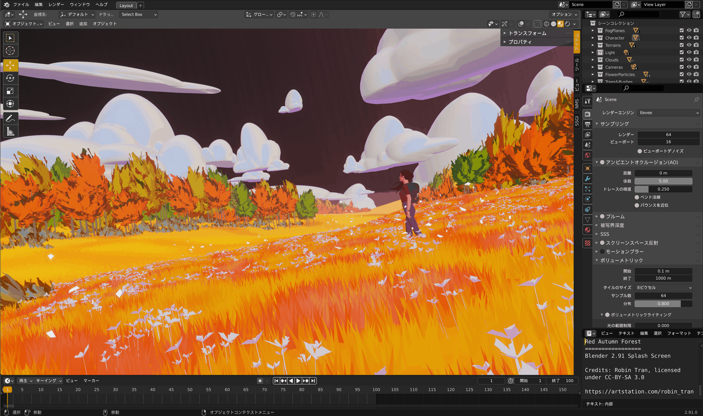Jump to the timeline start frame
This screenshot has width=703, height=416.
pos(276,381)
